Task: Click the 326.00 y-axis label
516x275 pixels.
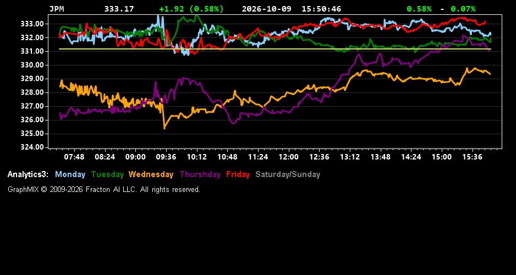Action: coord(32,120)
